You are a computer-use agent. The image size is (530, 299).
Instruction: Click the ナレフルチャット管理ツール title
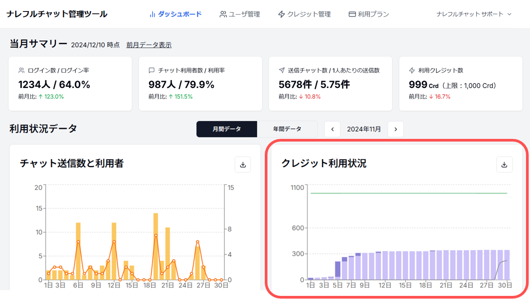point(57,14)
